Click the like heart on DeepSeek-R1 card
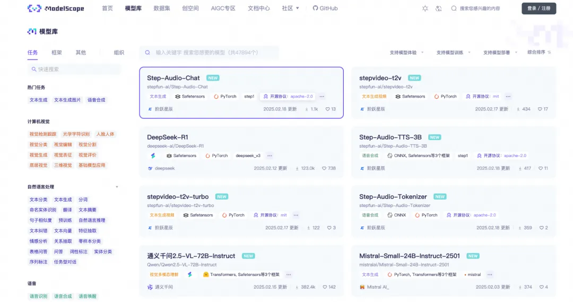The image size is (573, 302). point(324,168)
